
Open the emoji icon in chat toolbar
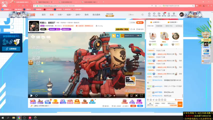coord(148,100)
